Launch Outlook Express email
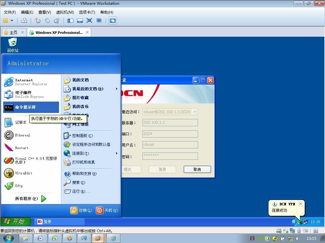Image resolution: width=325 pixels, height=243 pixels. (31, 94)
